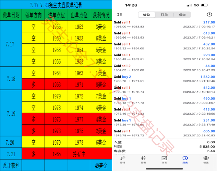Select the 7.21 date cell

pos(11,154)
